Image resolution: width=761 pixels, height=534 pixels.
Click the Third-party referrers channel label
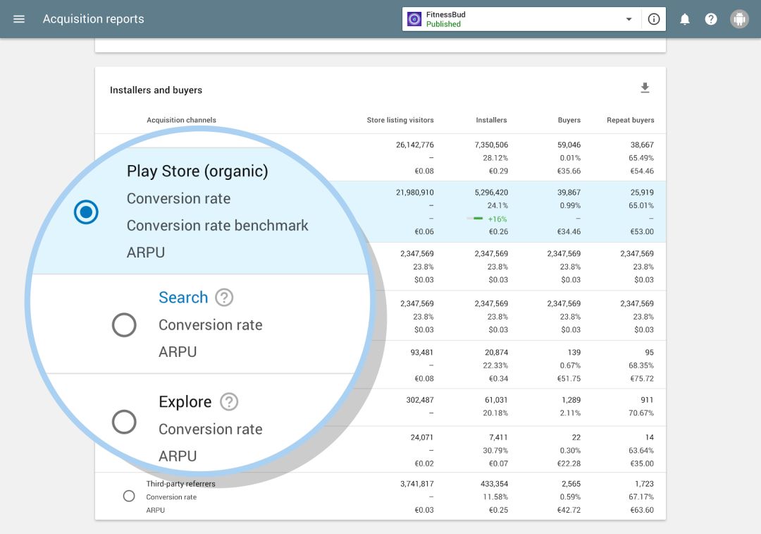pyautogui.click(x=181, y=484)
